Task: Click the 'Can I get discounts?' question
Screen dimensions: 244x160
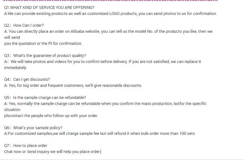Action: tap(27, 80)
